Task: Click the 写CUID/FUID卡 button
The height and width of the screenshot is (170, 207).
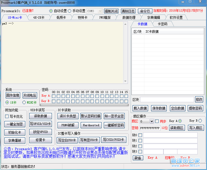Action: [x=113, y=140]
